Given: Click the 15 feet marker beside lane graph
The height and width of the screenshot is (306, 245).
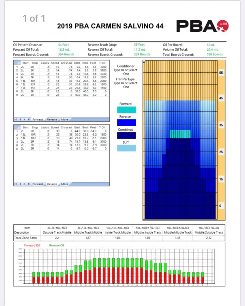Looking at the screenshot, I should (x=221, y=179).
